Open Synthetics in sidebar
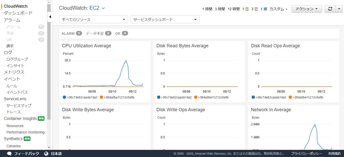Screen dimensions: 344x157 (13, 139)
